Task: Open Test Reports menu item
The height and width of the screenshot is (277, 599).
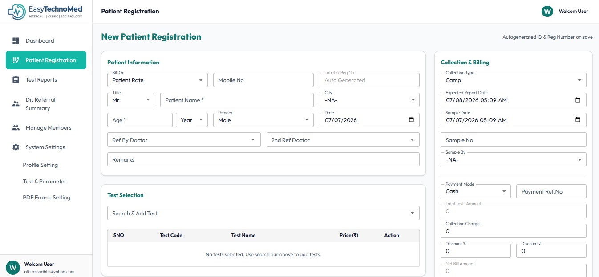Action: pos(46,80)
